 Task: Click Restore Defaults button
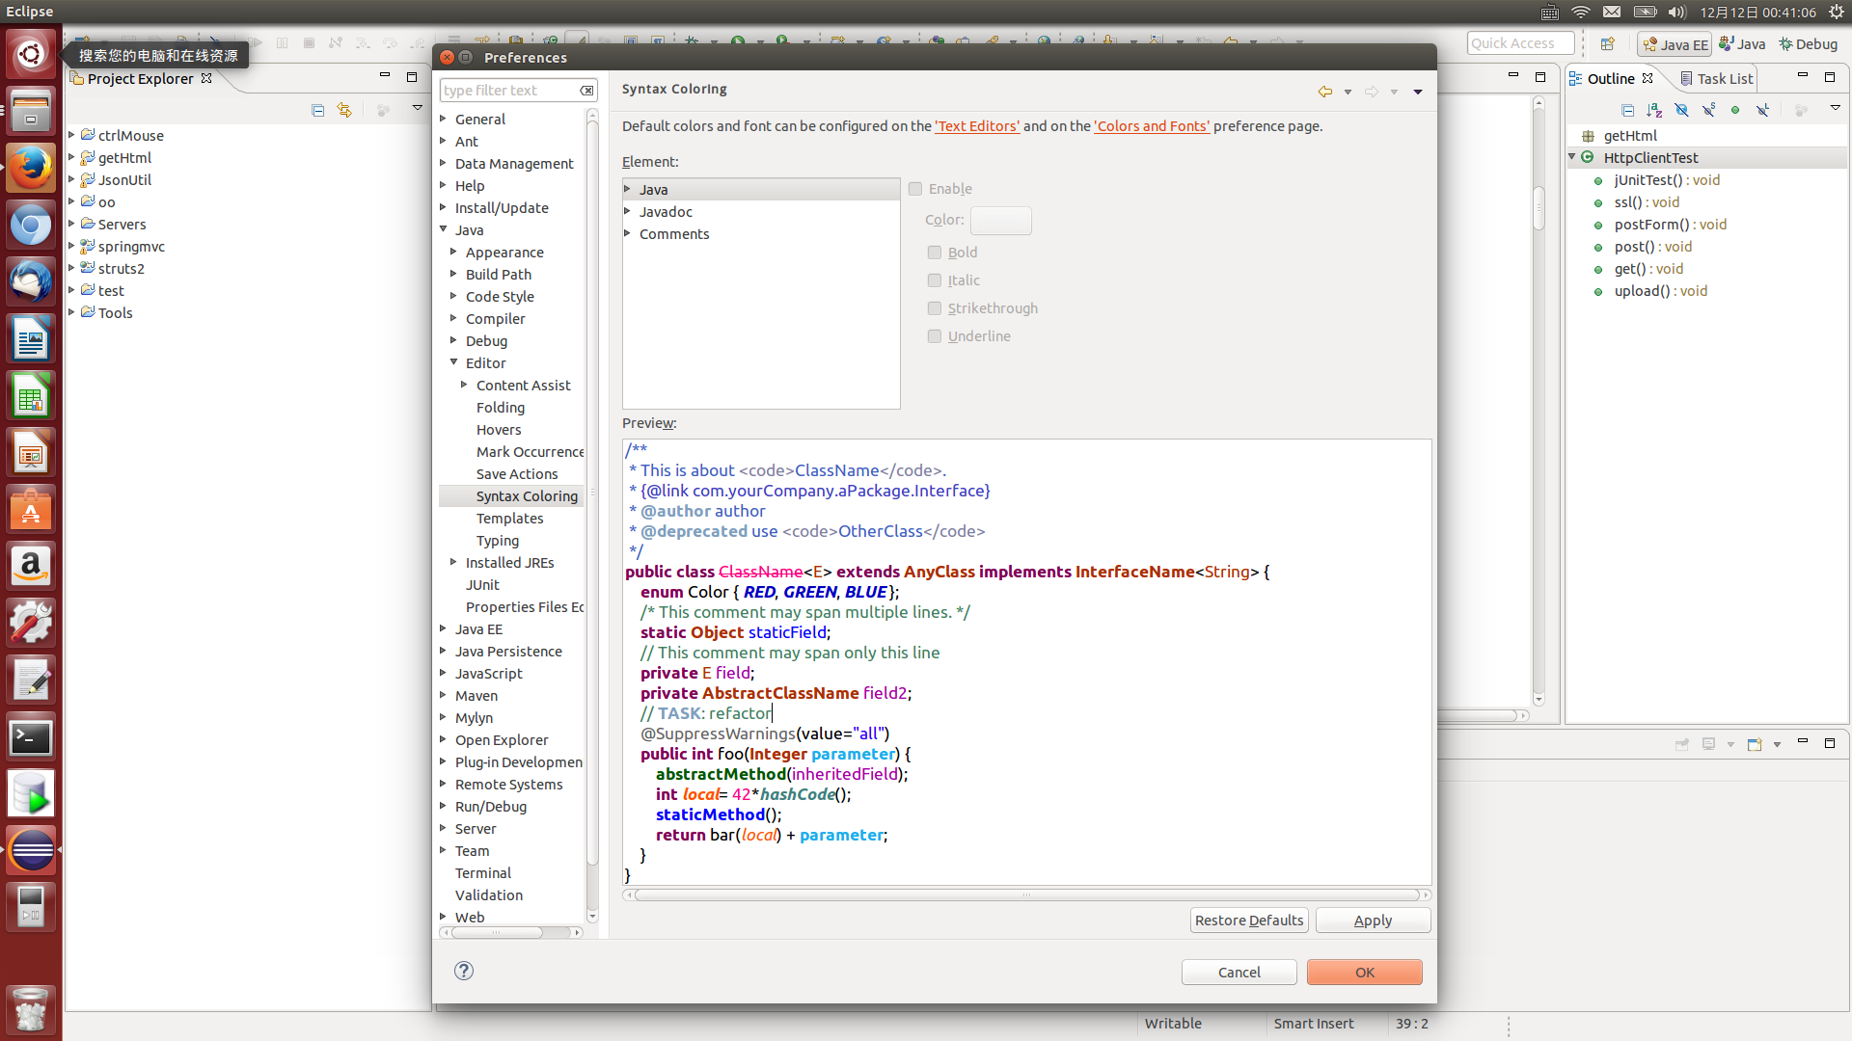pos(1249,921)
